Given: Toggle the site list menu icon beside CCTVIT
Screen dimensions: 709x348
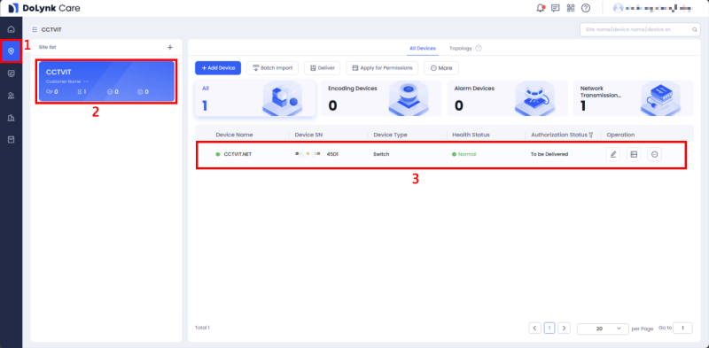Looking at the screenshot, I should [x=35, y=30].
